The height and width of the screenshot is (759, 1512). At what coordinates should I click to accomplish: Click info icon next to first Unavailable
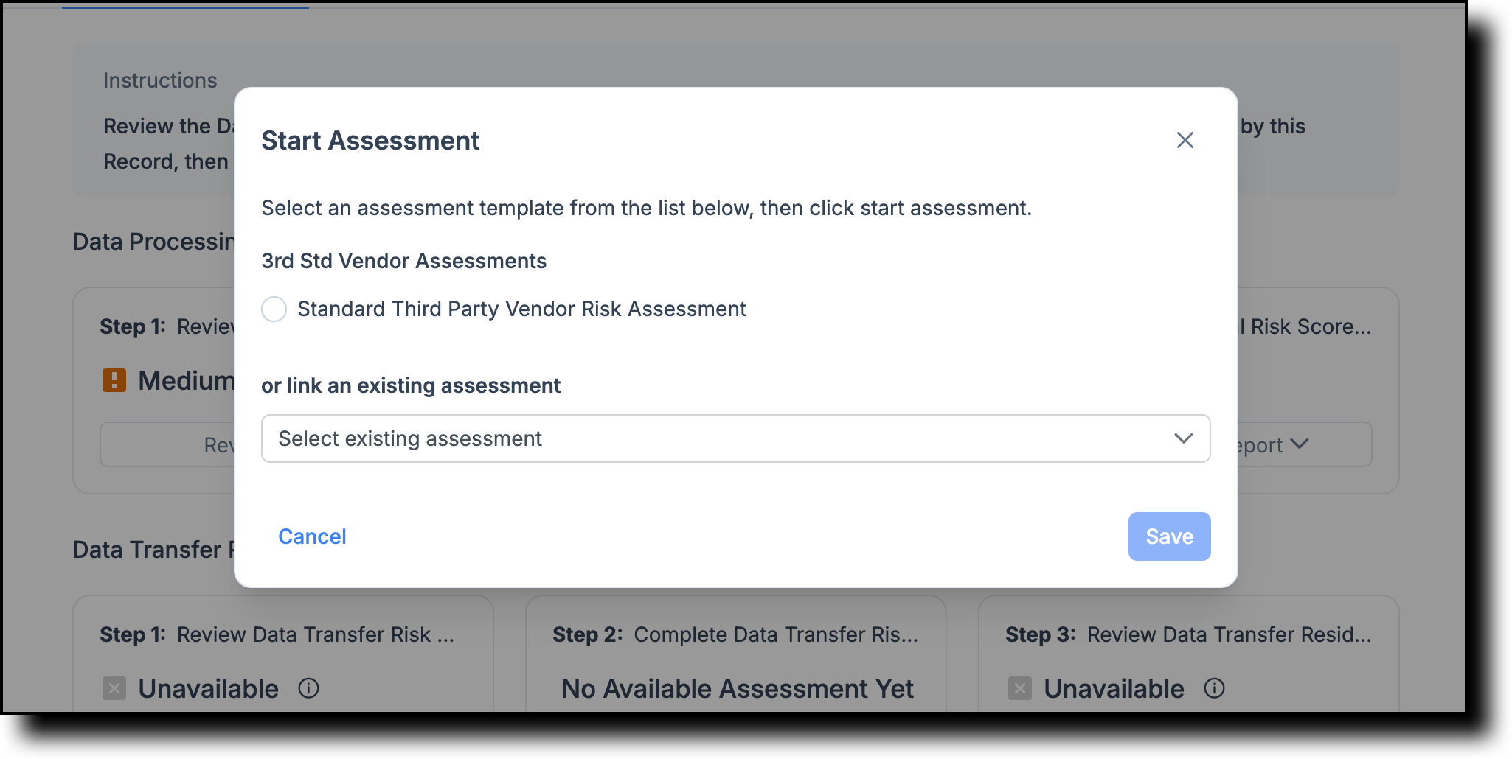tap(308, 688)
